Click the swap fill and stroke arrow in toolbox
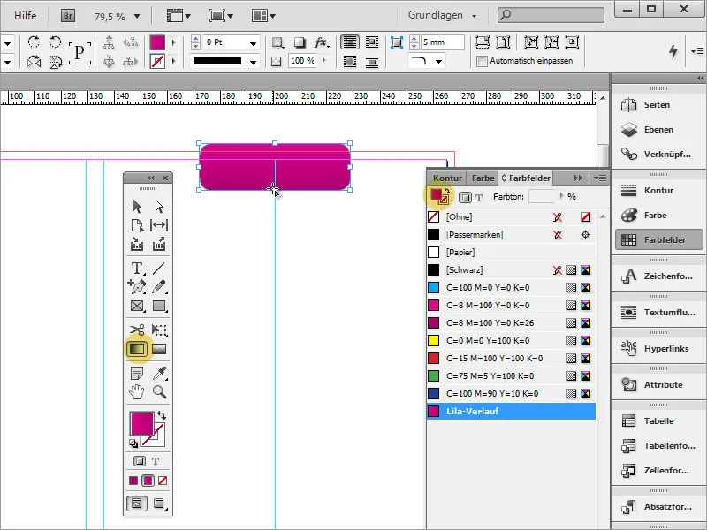Screen dimensions: 707x530 pyautogui.click(x=162, y=415)
